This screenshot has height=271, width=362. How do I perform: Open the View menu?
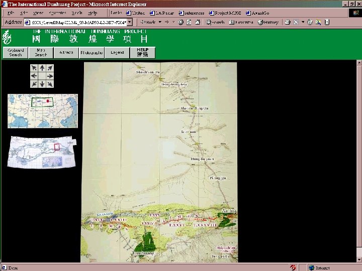pos(38,13)
